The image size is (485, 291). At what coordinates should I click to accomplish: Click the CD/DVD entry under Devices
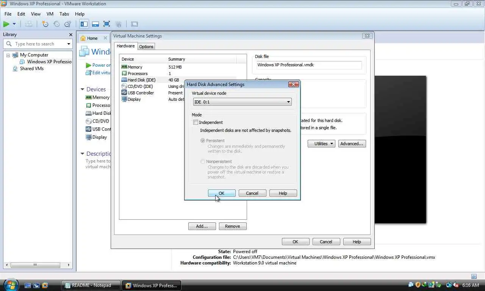[98, 121]
